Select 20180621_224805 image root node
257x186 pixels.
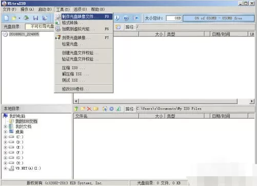[24, 34]
